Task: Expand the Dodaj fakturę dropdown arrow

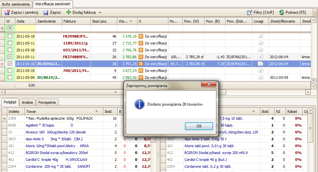Action: point(100,12)
